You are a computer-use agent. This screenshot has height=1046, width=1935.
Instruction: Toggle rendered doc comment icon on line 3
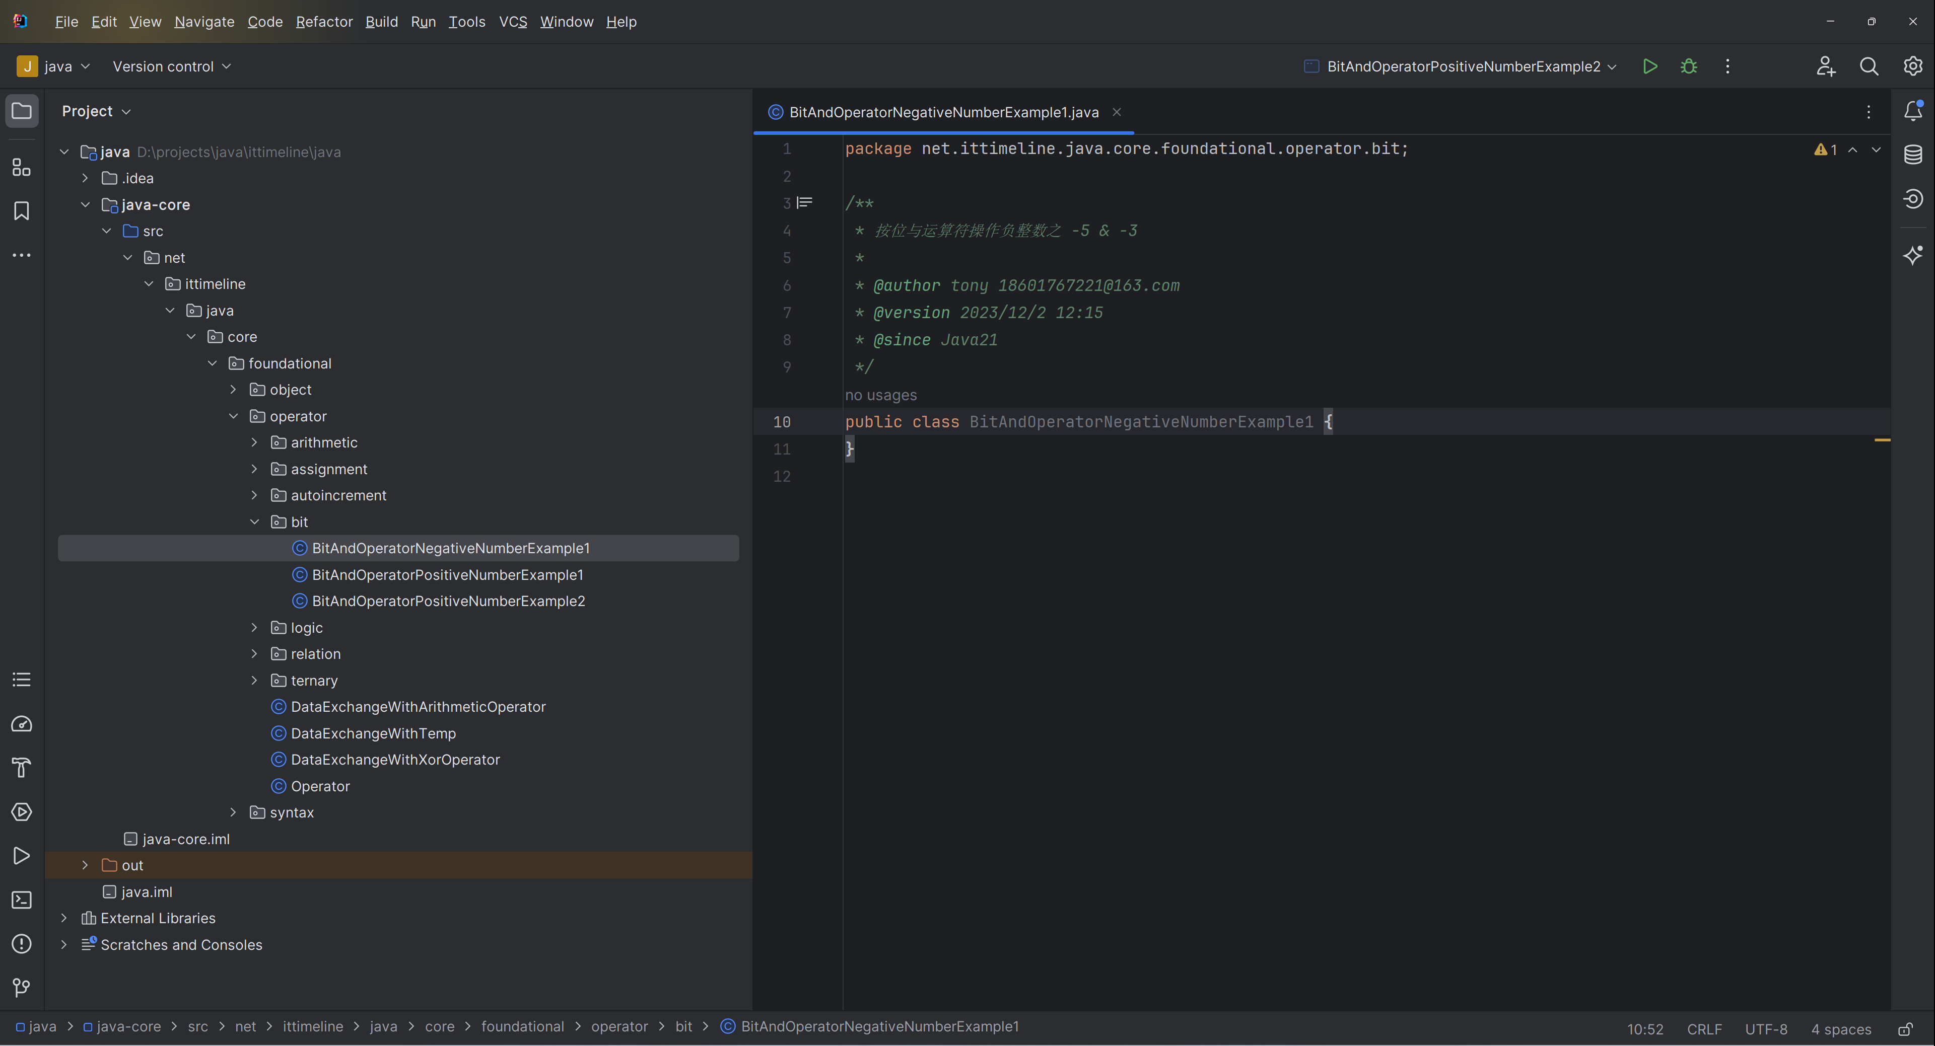pos(804,203)
